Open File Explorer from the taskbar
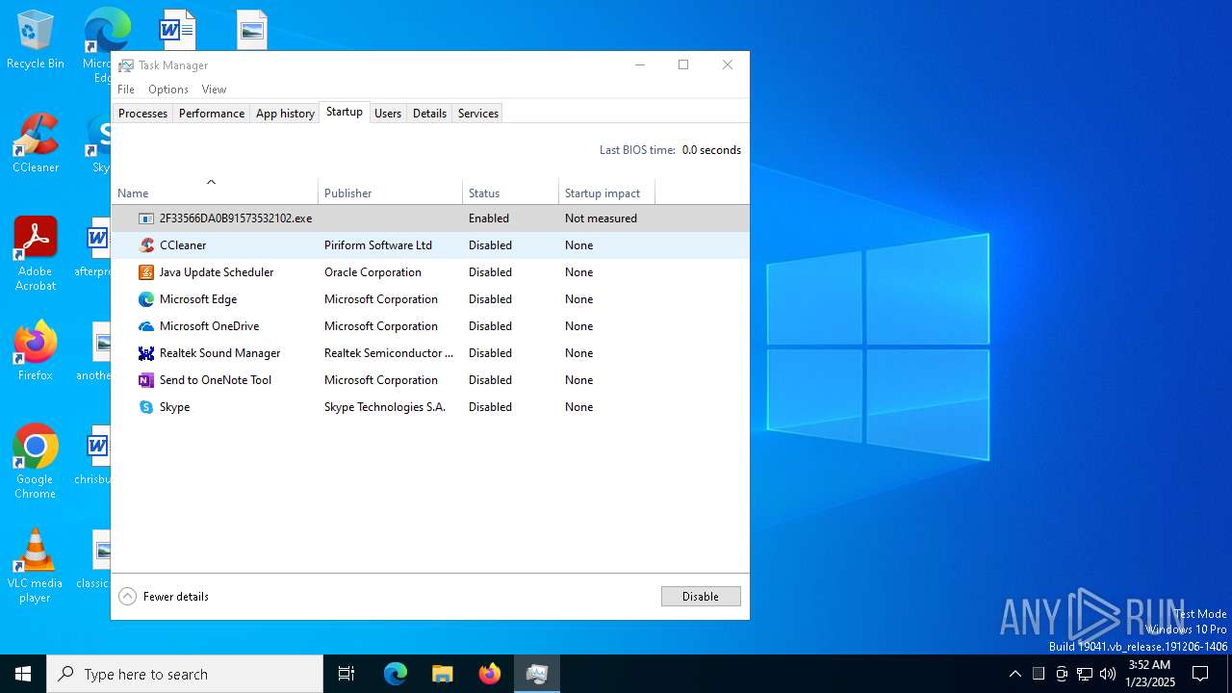This screenshot has height=693, width=1232. (442, 674)
